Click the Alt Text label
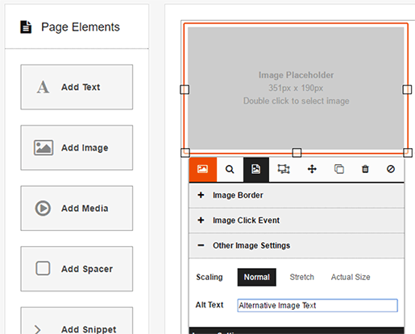This screenshot has width=415, height=334. coord(210,305)
